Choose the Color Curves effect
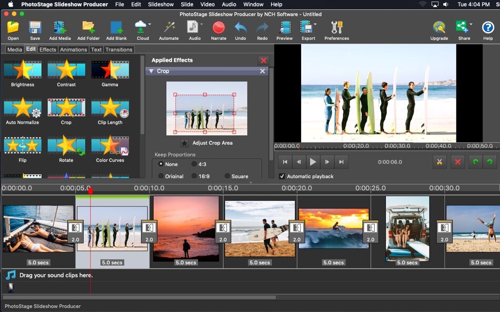500x312 pixels. point(110,146)
